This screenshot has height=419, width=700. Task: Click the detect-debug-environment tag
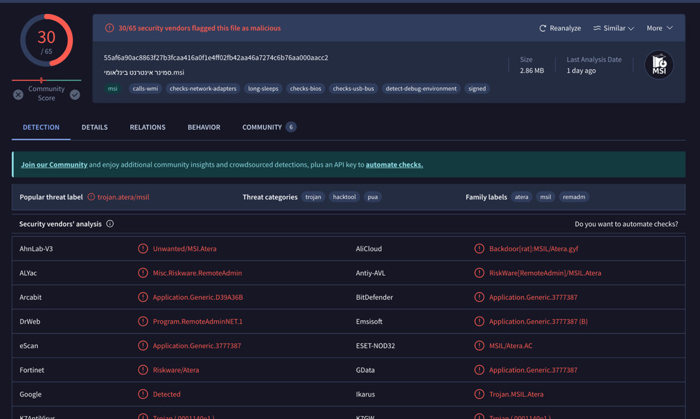tap(421, 89)
